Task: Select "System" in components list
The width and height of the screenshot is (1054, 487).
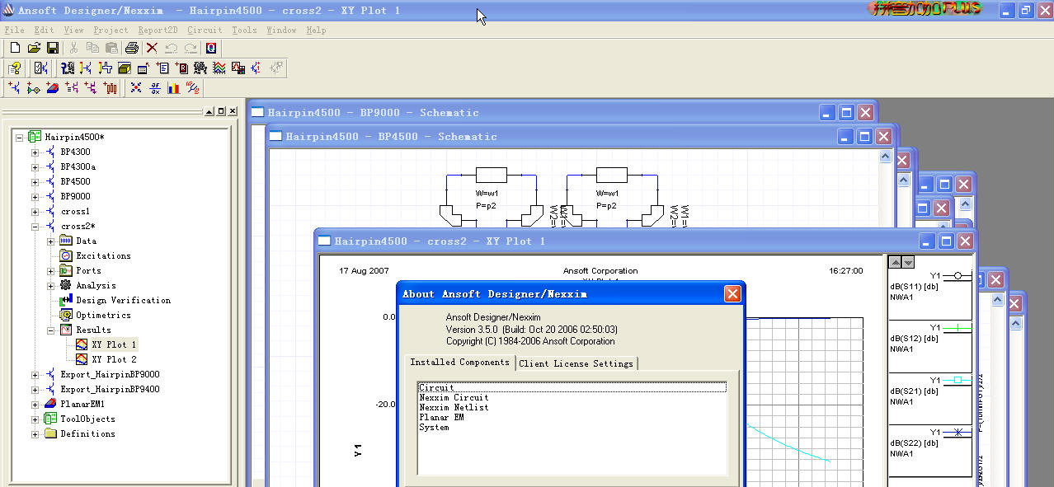Action: (x=434, y=428)
